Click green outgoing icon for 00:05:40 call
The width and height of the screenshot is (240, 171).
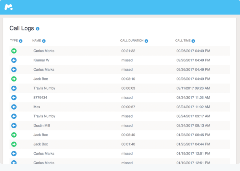[x=14, y=135]
